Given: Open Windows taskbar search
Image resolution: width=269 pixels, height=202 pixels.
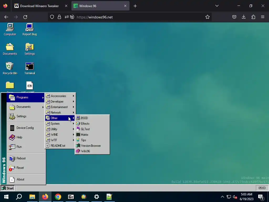Looking at the screenshot, I should tap(19, 197).
